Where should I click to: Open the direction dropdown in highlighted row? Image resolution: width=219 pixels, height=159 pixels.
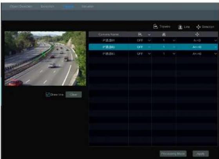point(216,47)
